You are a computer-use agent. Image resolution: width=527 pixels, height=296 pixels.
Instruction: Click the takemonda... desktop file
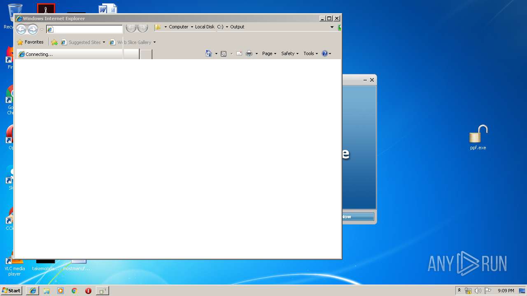point(45,265)
